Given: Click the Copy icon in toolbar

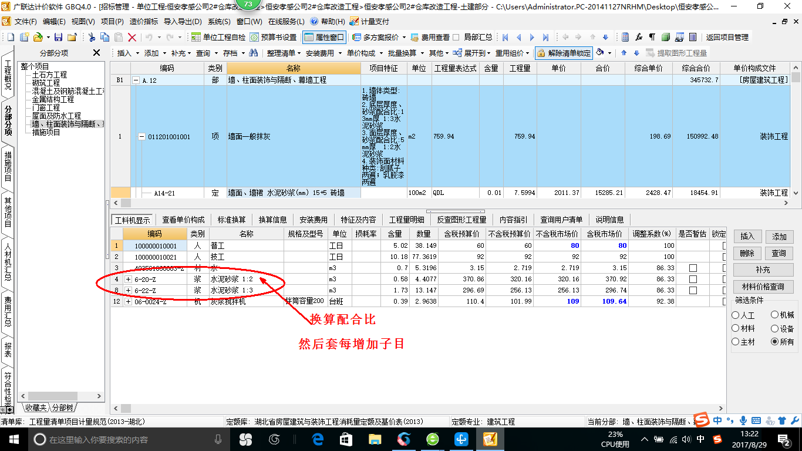Looking at the screenshot, I should (105, 37).
